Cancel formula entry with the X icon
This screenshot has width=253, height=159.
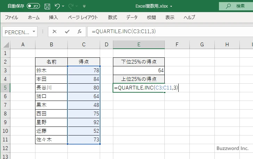pyautogui.click(x=55, y=31)
